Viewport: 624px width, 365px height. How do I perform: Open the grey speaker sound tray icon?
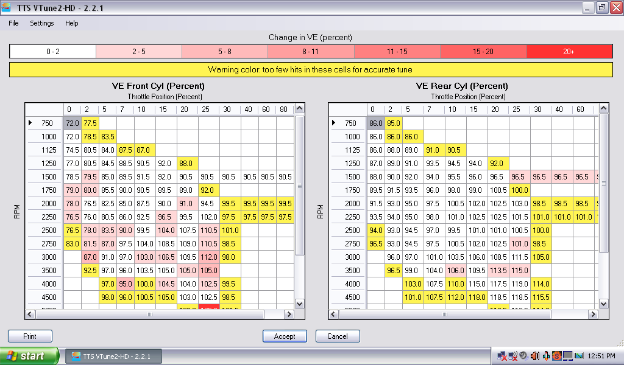point(523,356)
